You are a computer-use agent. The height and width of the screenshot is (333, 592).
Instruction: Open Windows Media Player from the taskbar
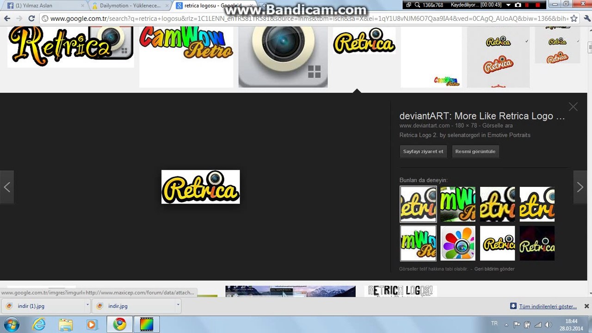coord(92,324)
